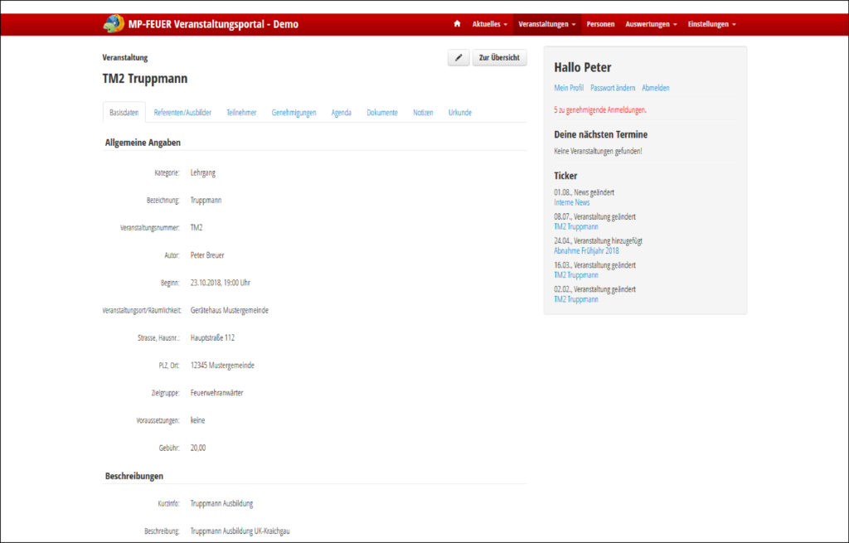This screenshot has width=849, height=543.
Task: Log out via the Abmelden link
Action: pyautogui.click(x=655, y=88)
